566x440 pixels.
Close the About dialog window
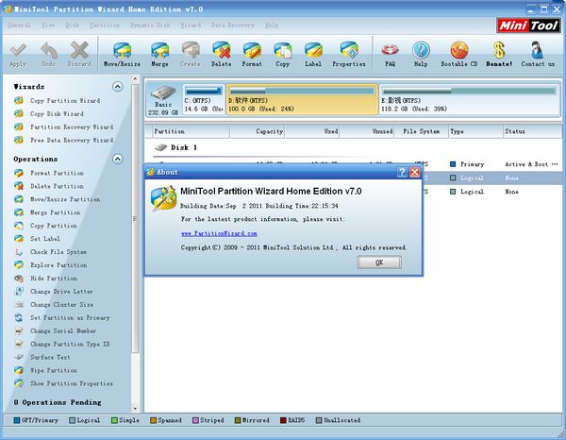tap(415, 173)
